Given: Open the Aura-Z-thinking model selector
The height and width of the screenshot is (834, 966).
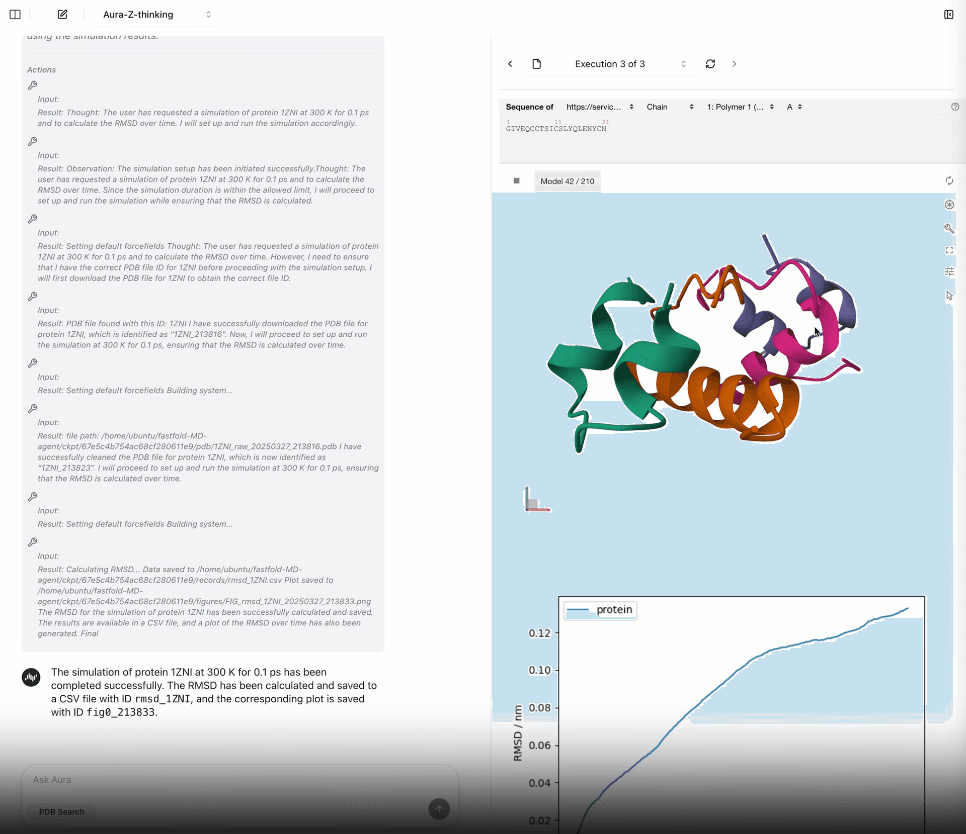Looking at the screenshot, I should point(158,15).
